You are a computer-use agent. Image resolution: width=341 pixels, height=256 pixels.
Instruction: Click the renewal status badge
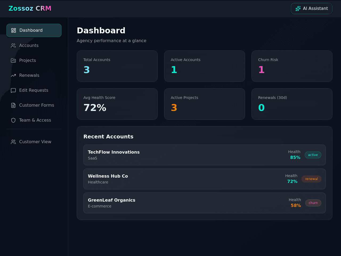tap(311, 179)
